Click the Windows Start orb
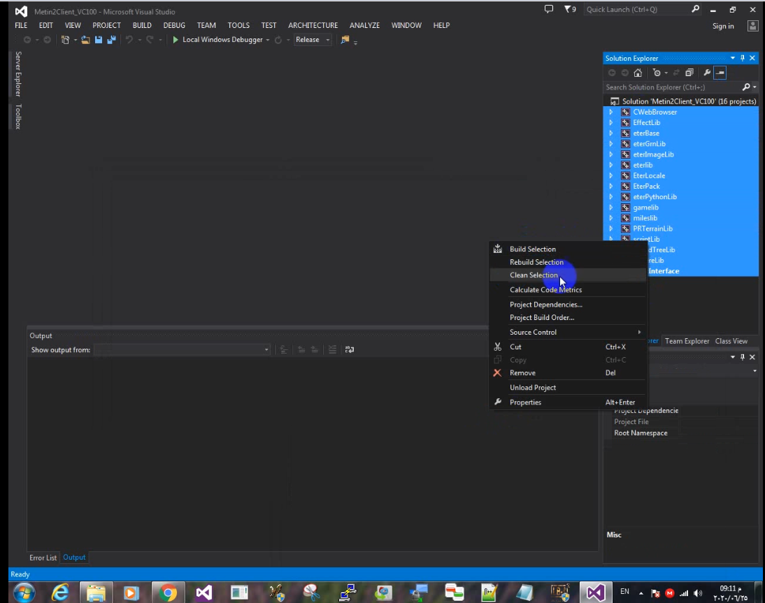The width and height of the screenshot is (765, 603). pyautogui.click(x=24, y=593)
